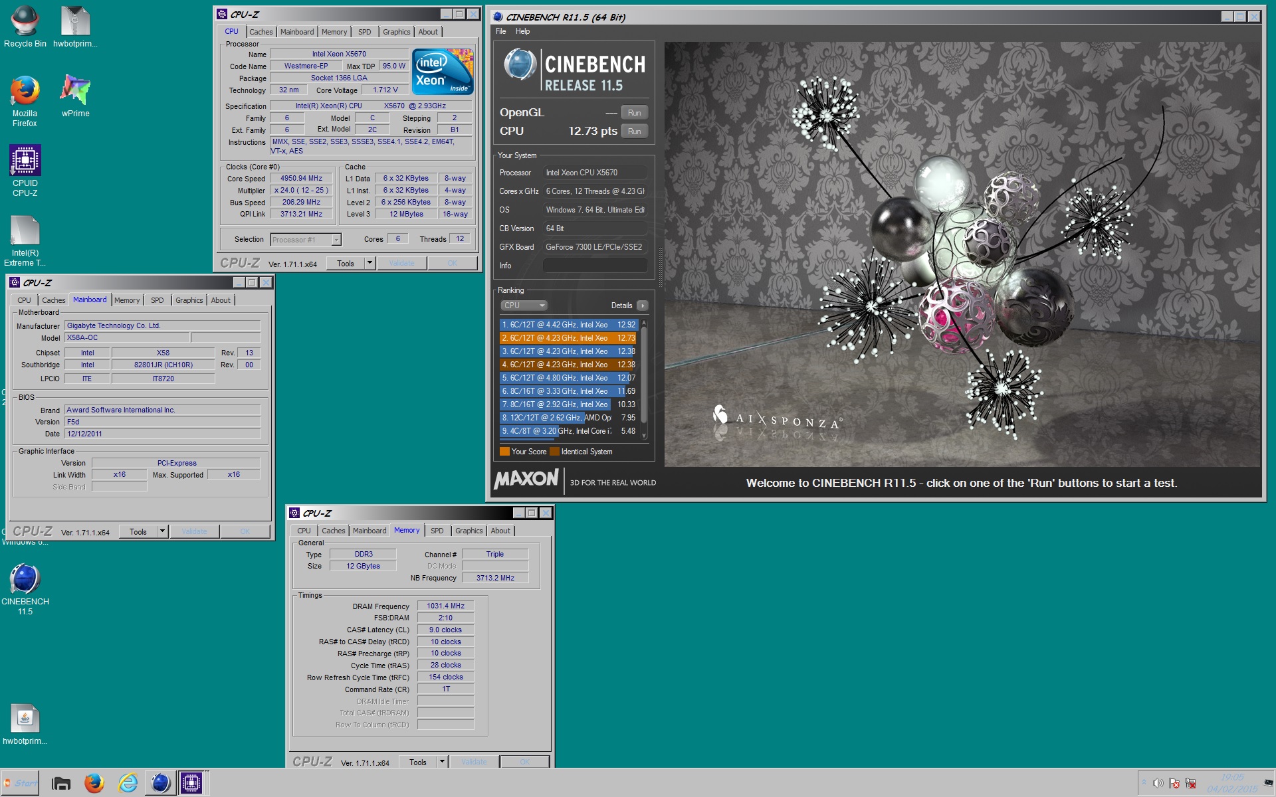
Task: Switch to the Cinebench taskbar icon
Action: pos(160,784)
